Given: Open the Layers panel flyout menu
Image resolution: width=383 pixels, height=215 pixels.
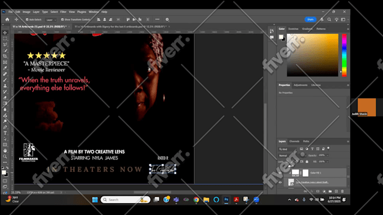Looking at the screenshot, I should coord(348,141).
